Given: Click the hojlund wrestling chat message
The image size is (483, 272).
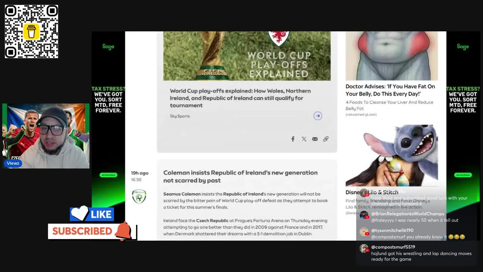Looking at the screenshot, I should [x=421, y=256].
